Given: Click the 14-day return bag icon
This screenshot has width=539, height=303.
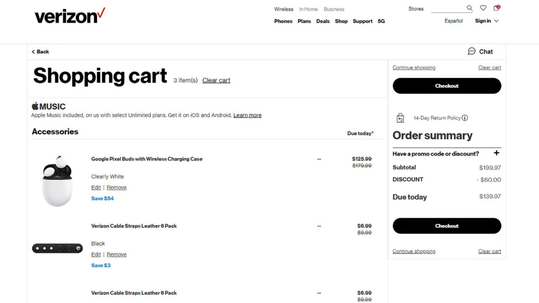Looking at the screenshot, I should point(400,118).
